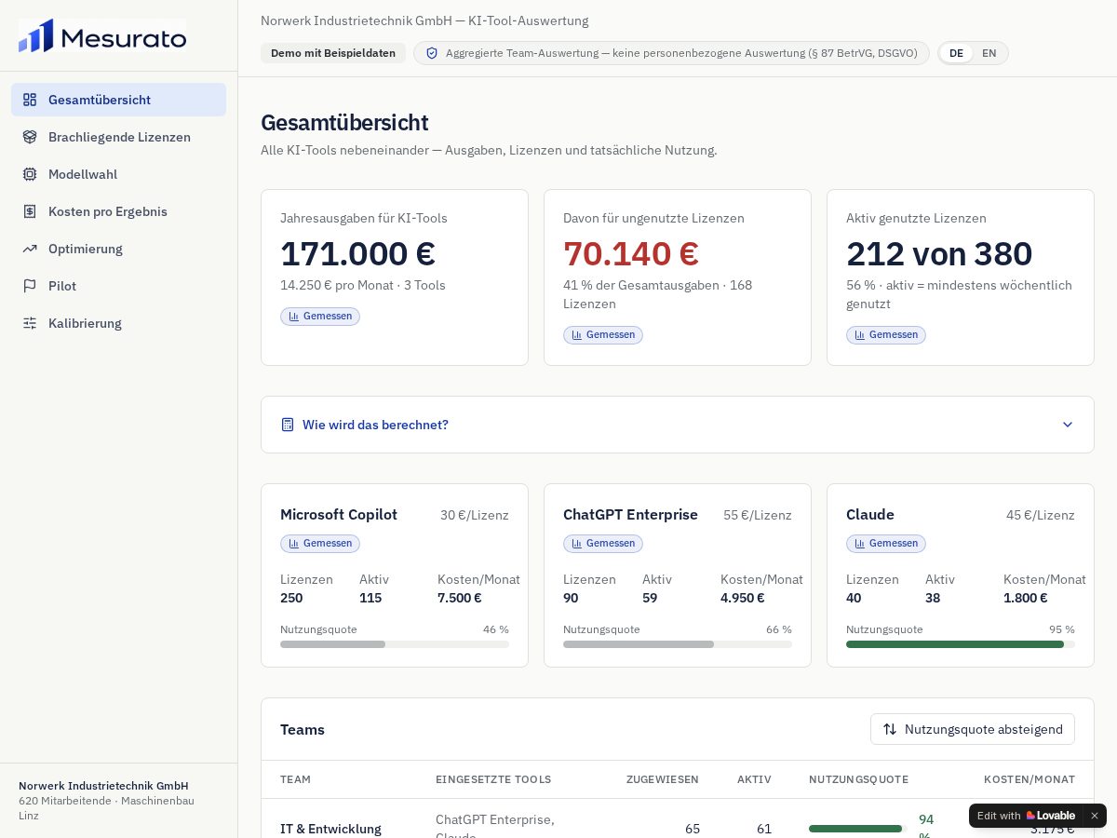The width and height of the screenshot is (1117, 838).
Task: Click 'Claude' card title
Action: click(x=870, y=515)
